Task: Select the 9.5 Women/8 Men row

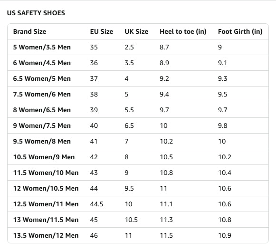Action: pos(138,141)
